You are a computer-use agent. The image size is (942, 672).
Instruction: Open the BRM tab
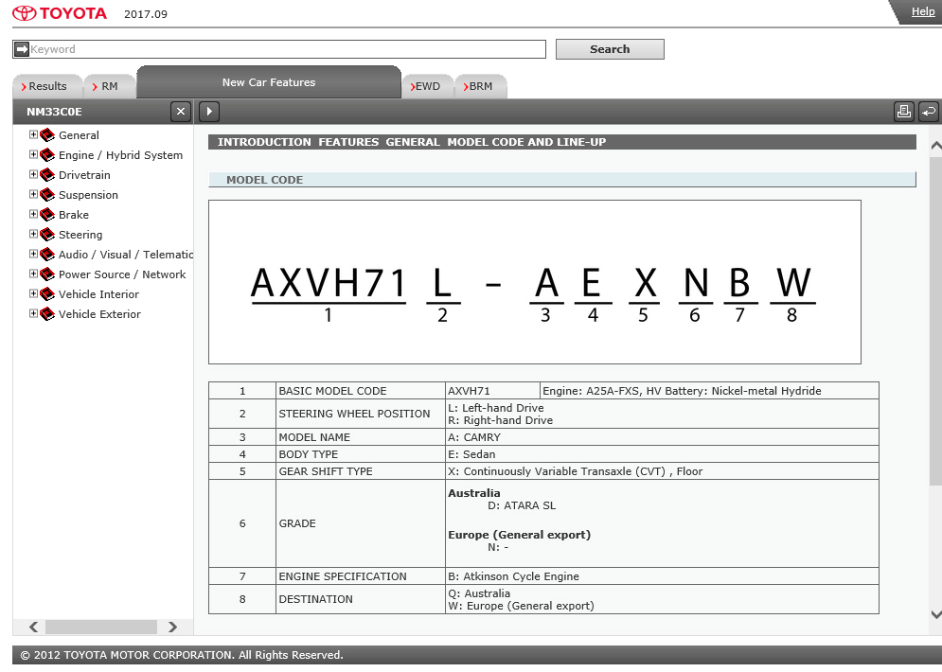coord(481,86)
